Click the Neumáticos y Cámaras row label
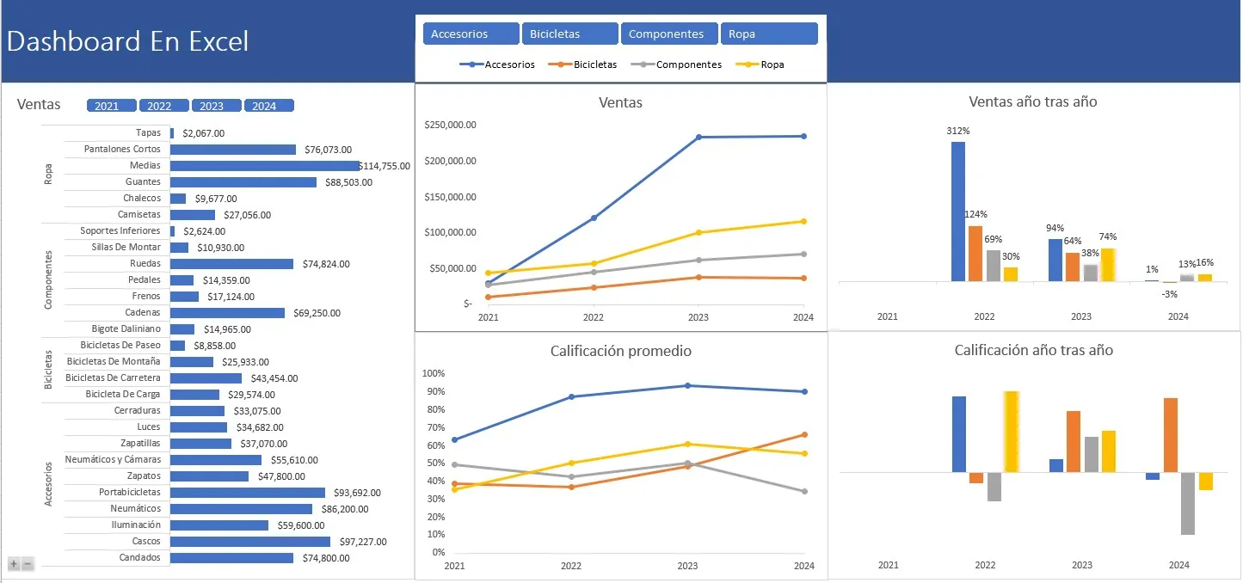 click(x=113, y=459)
